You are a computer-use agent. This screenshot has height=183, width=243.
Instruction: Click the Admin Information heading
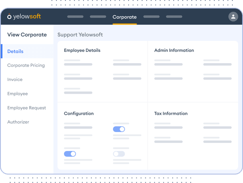(174, 51)
